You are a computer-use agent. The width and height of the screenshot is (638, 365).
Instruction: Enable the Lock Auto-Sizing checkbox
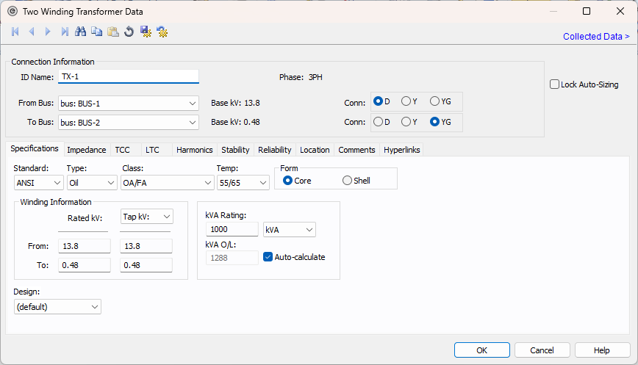pos(555,84)
